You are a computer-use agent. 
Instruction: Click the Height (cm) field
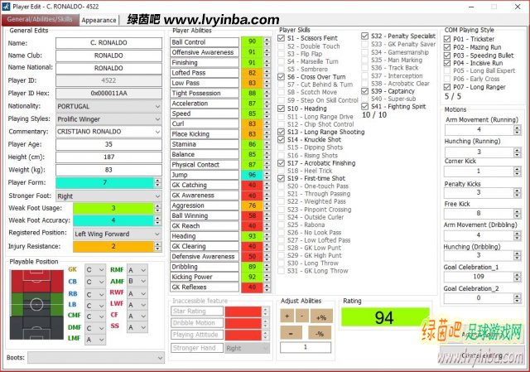pyautogui.click(x=108, y=157)
